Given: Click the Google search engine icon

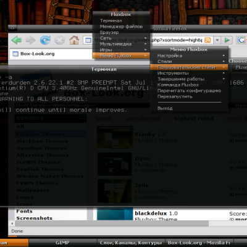Looking at the screenshot, I should (241, 40).
